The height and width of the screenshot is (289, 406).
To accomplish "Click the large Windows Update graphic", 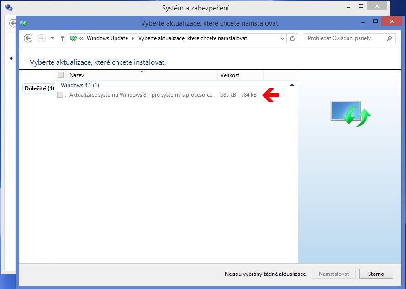I will 350,114.
